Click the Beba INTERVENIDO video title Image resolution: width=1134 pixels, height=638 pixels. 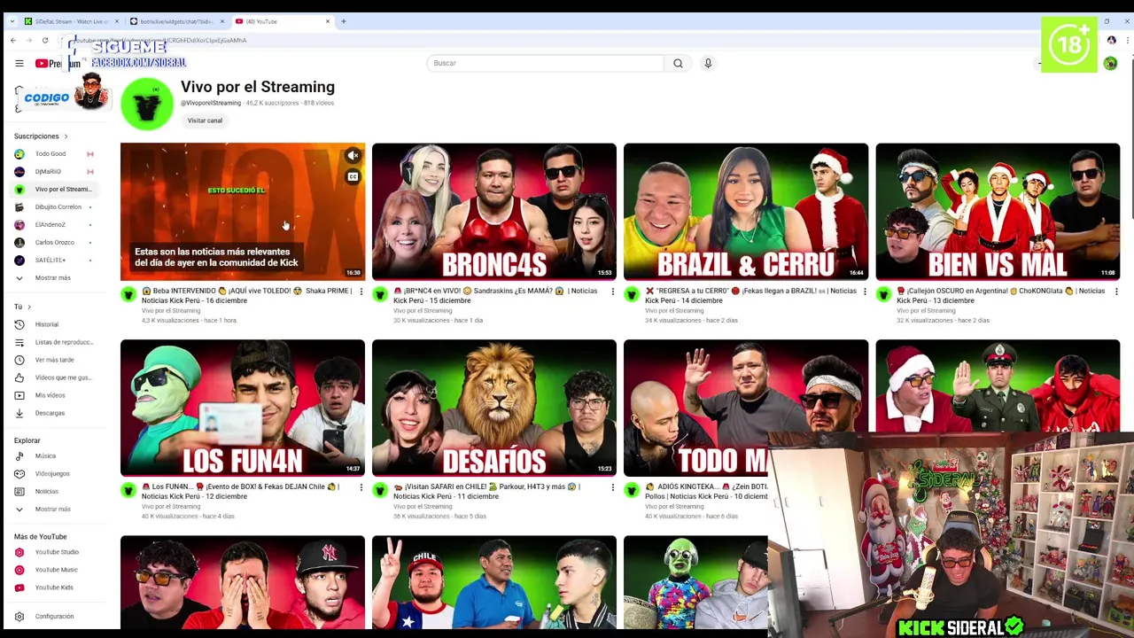[x=247, y=295]
